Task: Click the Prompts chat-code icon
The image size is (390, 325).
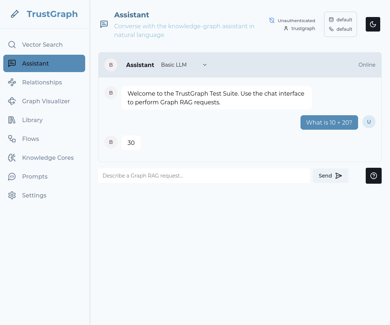Action: point(12,176)
